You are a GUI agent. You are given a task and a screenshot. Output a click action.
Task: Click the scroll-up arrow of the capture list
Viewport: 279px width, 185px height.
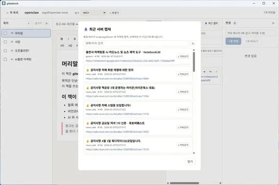coord(194,50)
